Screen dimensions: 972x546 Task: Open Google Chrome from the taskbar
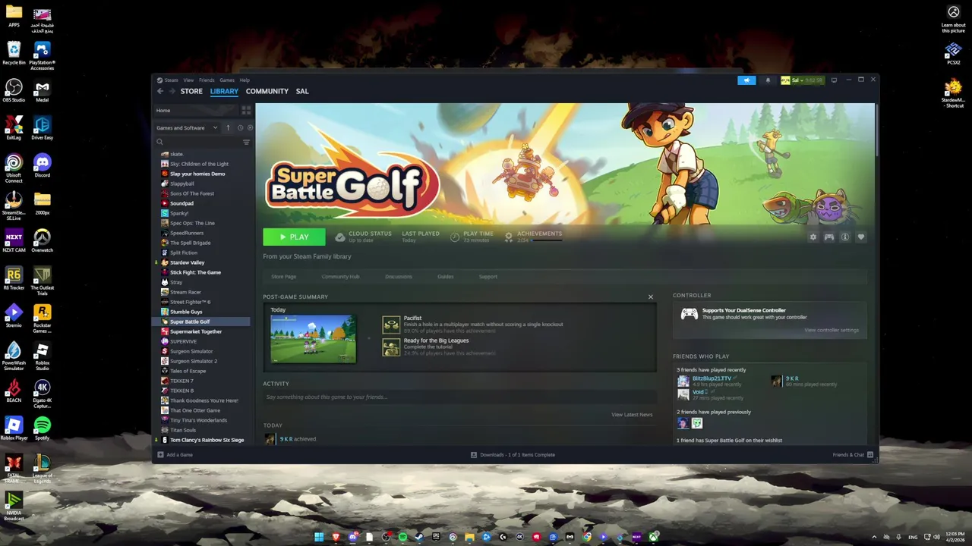pyautogui.click(x=586, y=537)
